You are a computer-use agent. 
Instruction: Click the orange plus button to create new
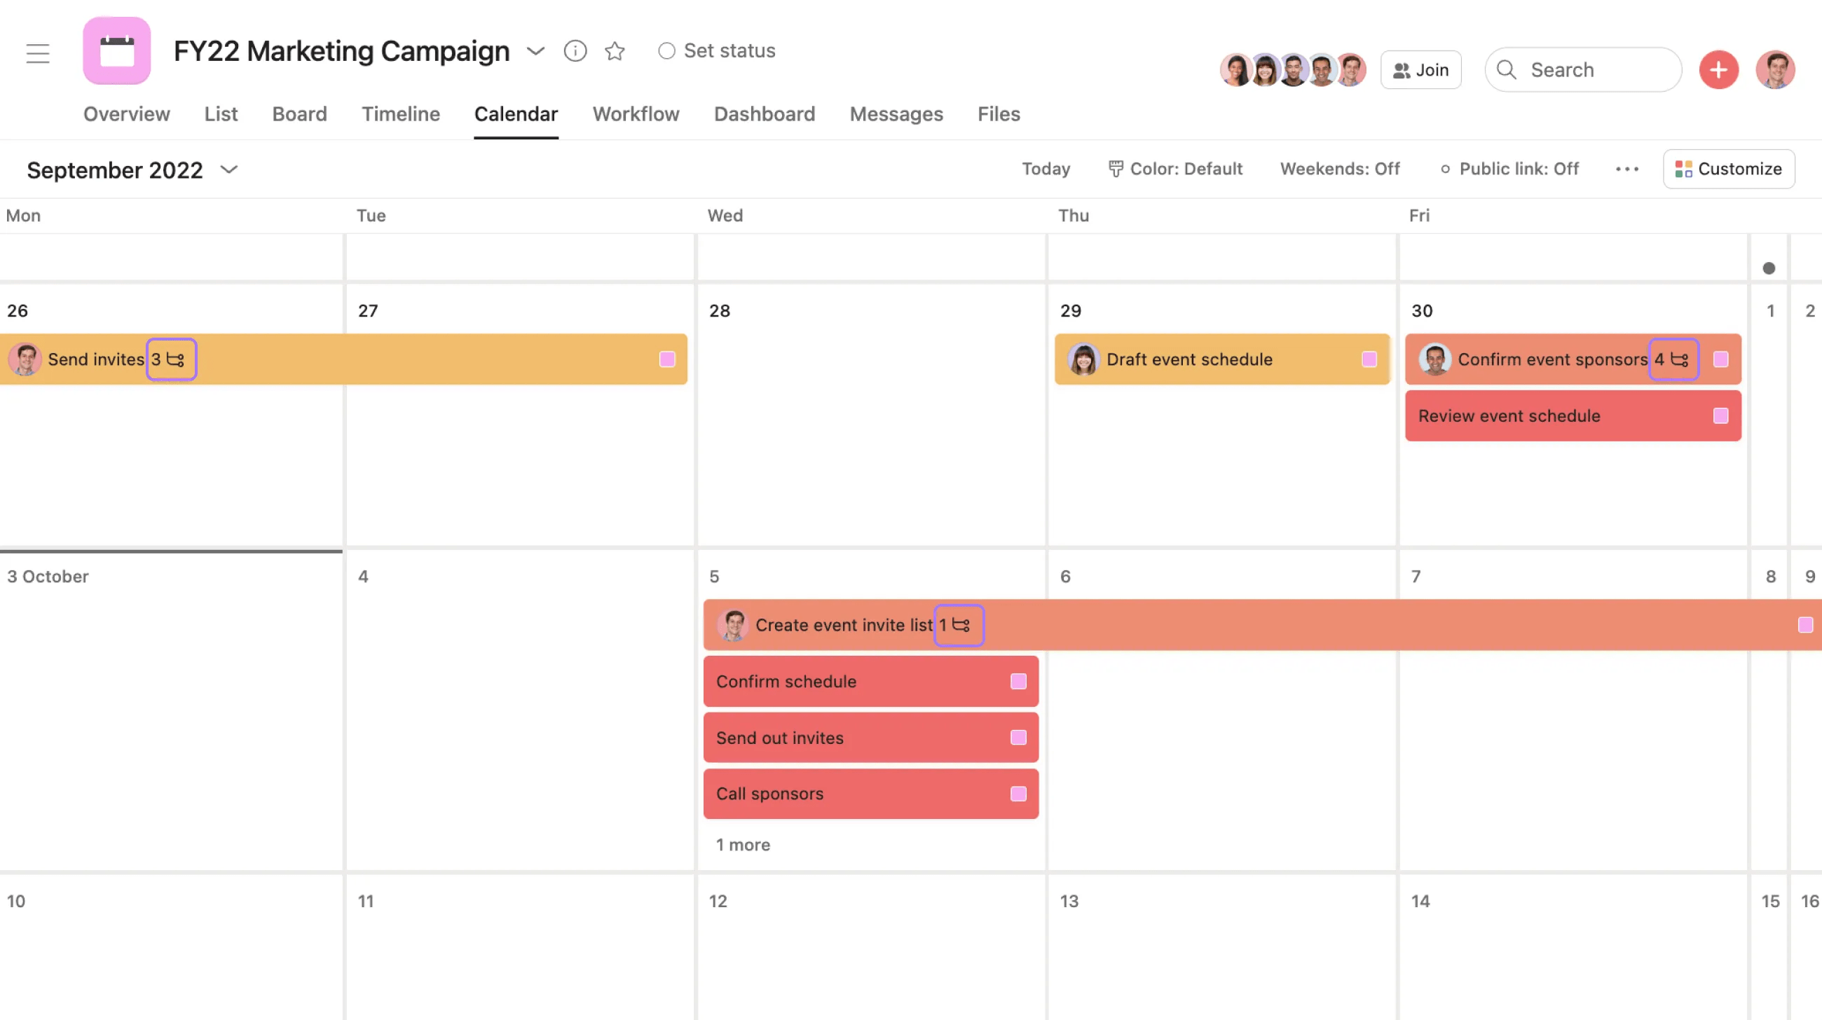pos(1719,69)
